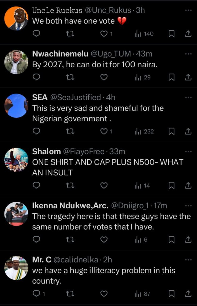Bookmark Shalom's shirt and cap tweet
Viewport: 197px width, 306px height.
tap(171, 186)
